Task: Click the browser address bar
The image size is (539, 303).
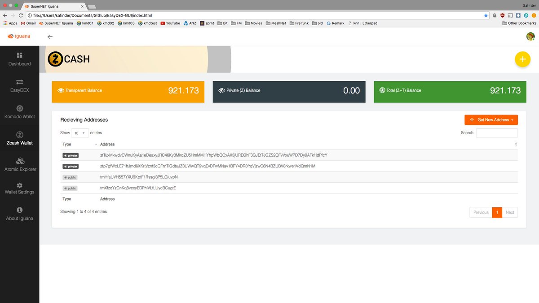Action: point(258,15)
